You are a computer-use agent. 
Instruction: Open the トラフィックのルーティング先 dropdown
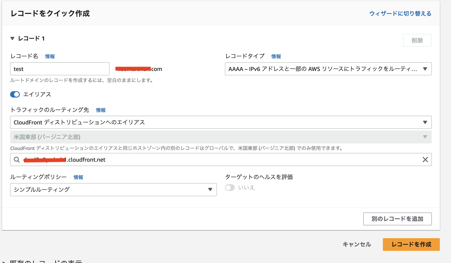point(425,122)
